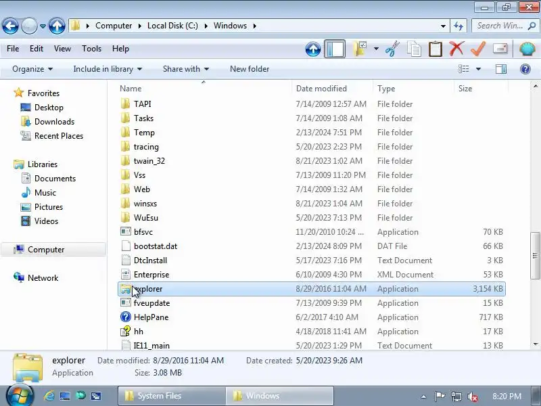Sort by the Size column header
The width and height of the screenshot is (541, 406).
pos(465,89)
